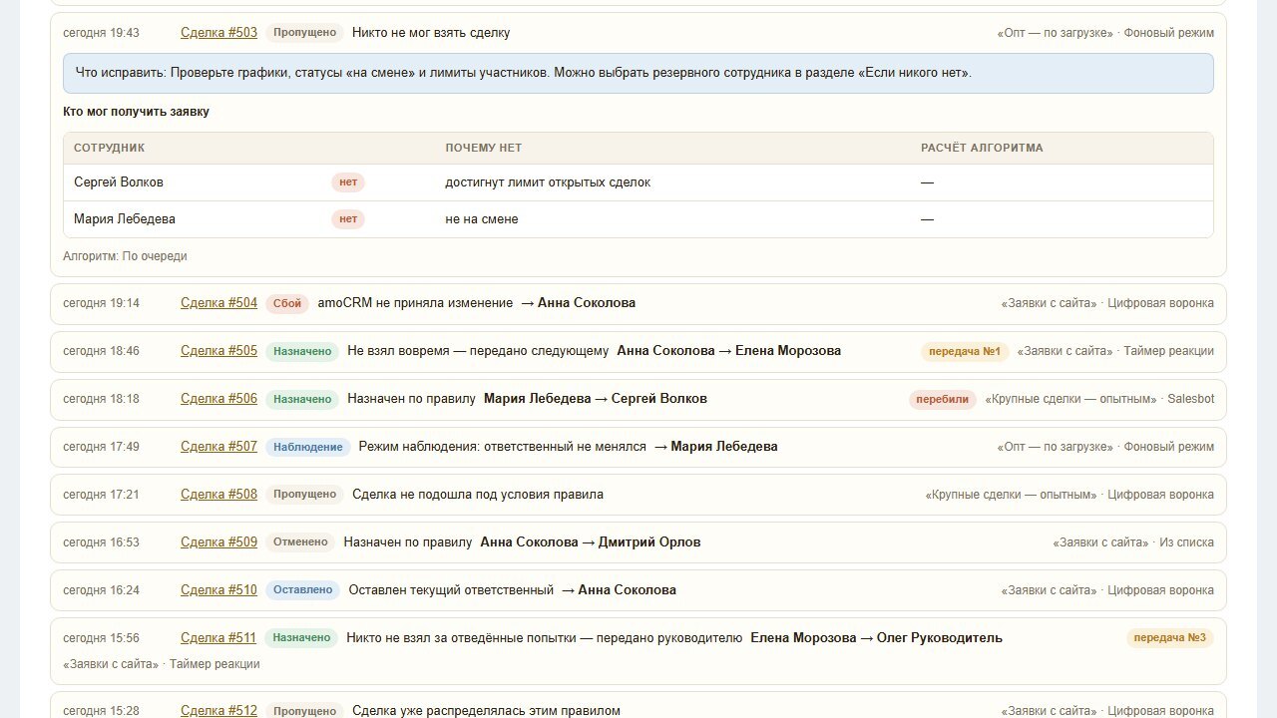
Task: Click the «Расчёт алгоритма» column header
Action: (982, 148)
